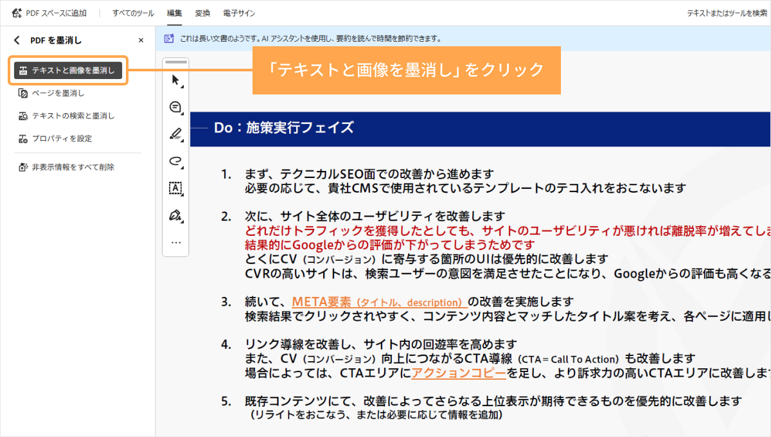Switch to the 編集 tab

[174, 13]
